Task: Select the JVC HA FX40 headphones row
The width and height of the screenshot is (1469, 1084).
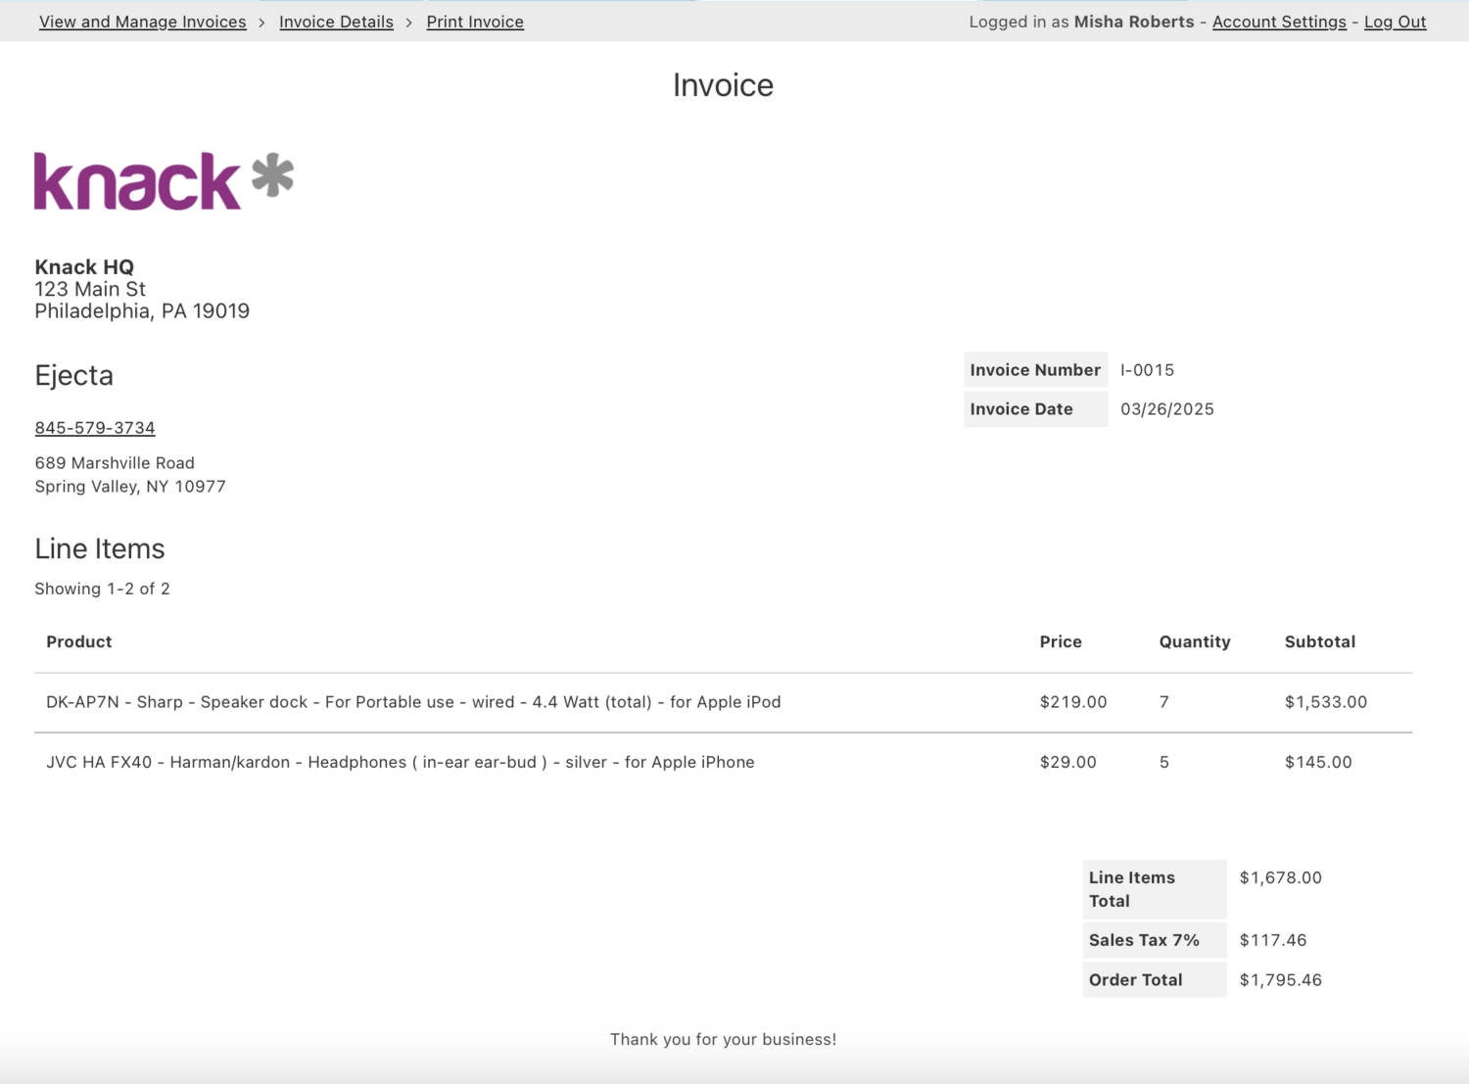Action: point(401,762)
